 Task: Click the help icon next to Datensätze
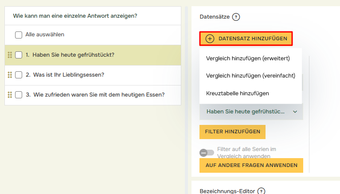point(236,17)
